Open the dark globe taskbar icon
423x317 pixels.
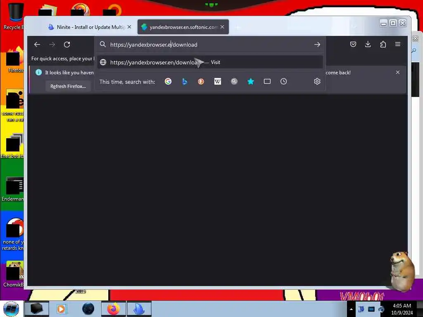pos(88,309)
